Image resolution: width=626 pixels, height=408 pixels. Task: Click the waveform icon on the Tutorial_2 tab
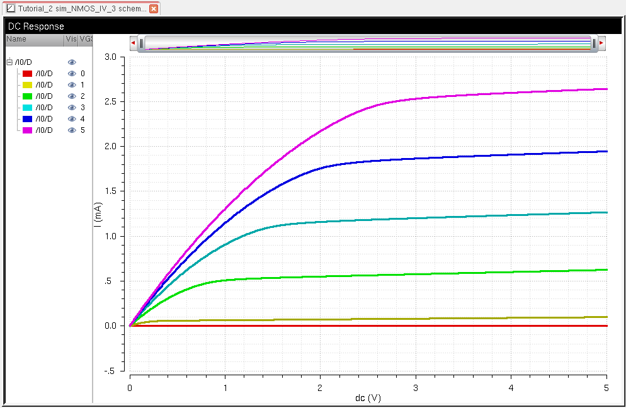tap(10, 9)
